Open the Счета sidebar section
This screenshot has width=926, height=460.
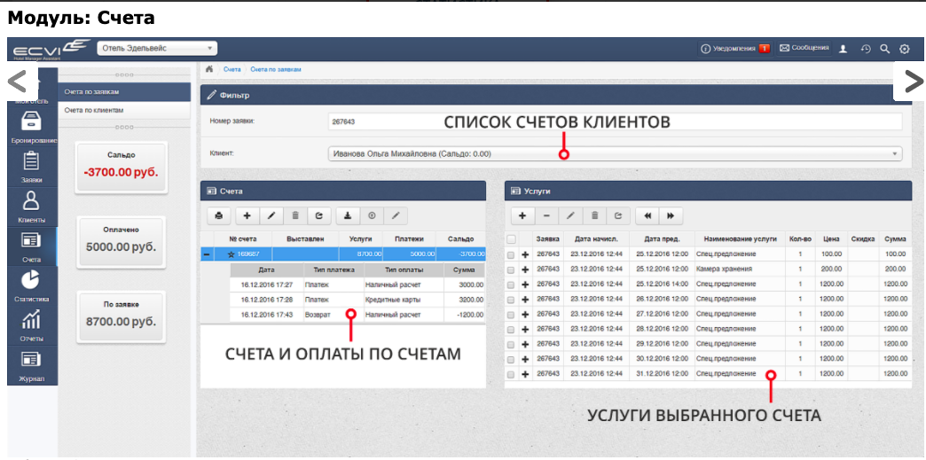pyautogui.click(x=32, y=246)
